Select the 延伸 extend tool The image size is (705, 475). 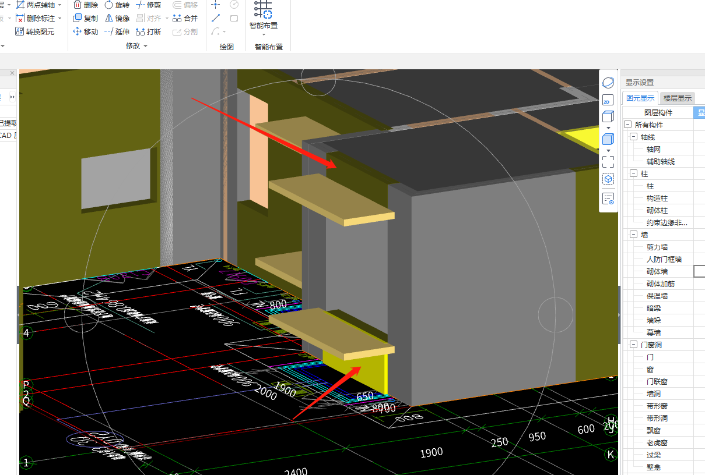[117, 31]
